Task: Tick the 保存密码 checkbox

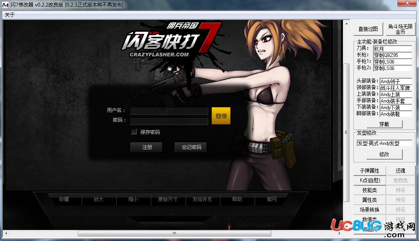Action: (x=134, y=131)
